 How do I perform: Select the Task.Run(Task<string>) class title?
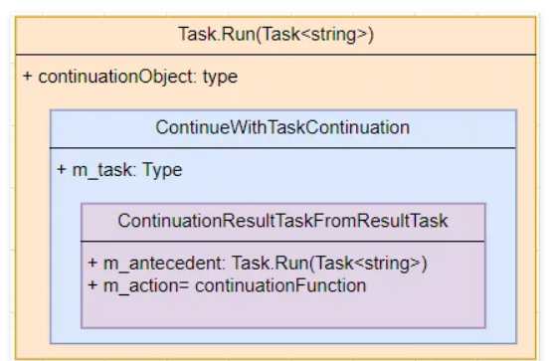tap(276, 35)
